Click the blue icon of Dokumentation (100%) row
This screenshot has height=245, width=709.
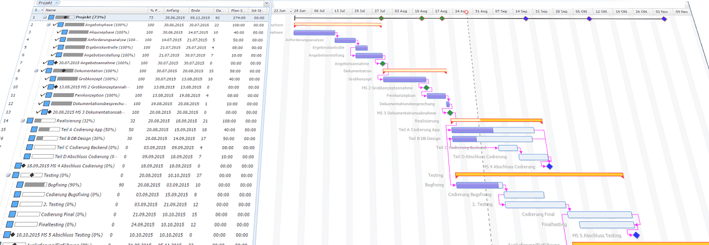click(x=49, y=70)
